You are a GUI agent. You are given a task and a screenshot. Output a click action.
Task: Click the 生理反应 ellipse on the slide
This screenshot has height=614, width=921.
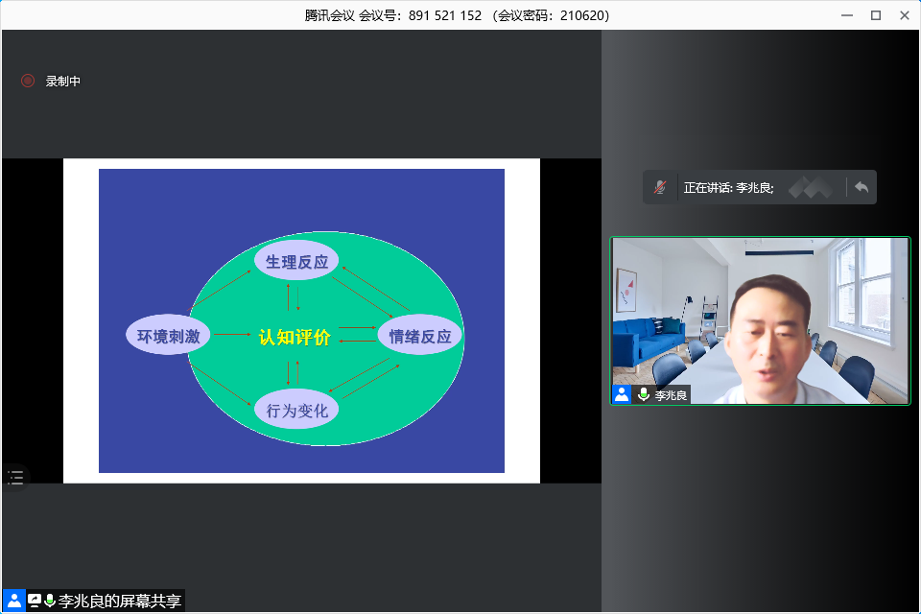click(x=296, y=262)
